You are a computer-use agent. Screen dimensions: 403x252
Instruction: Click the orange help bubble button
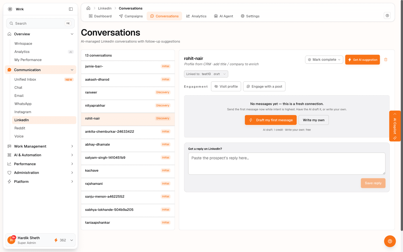point(390,241)
